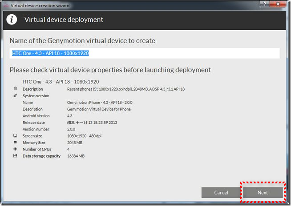Click the 'Version number' label
The image size is (291, 206).
[x=36, y=129]
